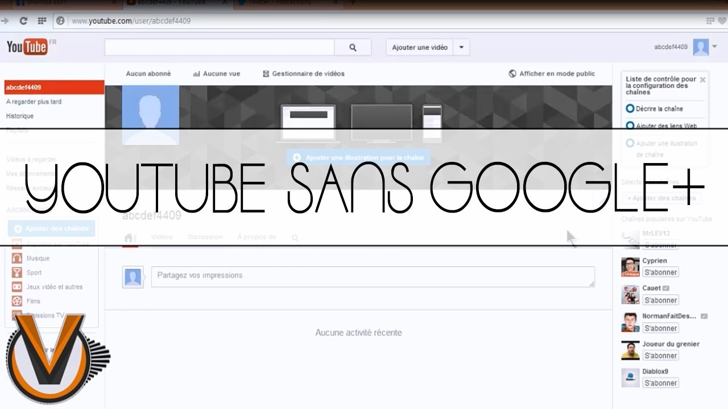Click Jeux vidéo et autres label
Viewport: 728px width, 409px height.
[x=55, y=287]
